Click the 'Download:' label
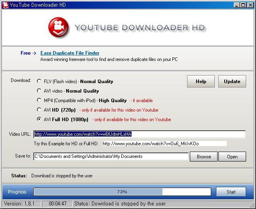The image size is (256, 209). pos(21,80)
